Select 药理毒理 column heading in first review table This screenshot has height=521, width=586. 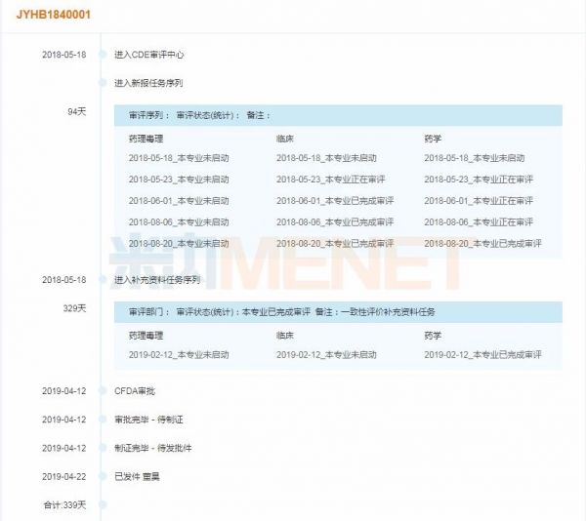point(146,139)
